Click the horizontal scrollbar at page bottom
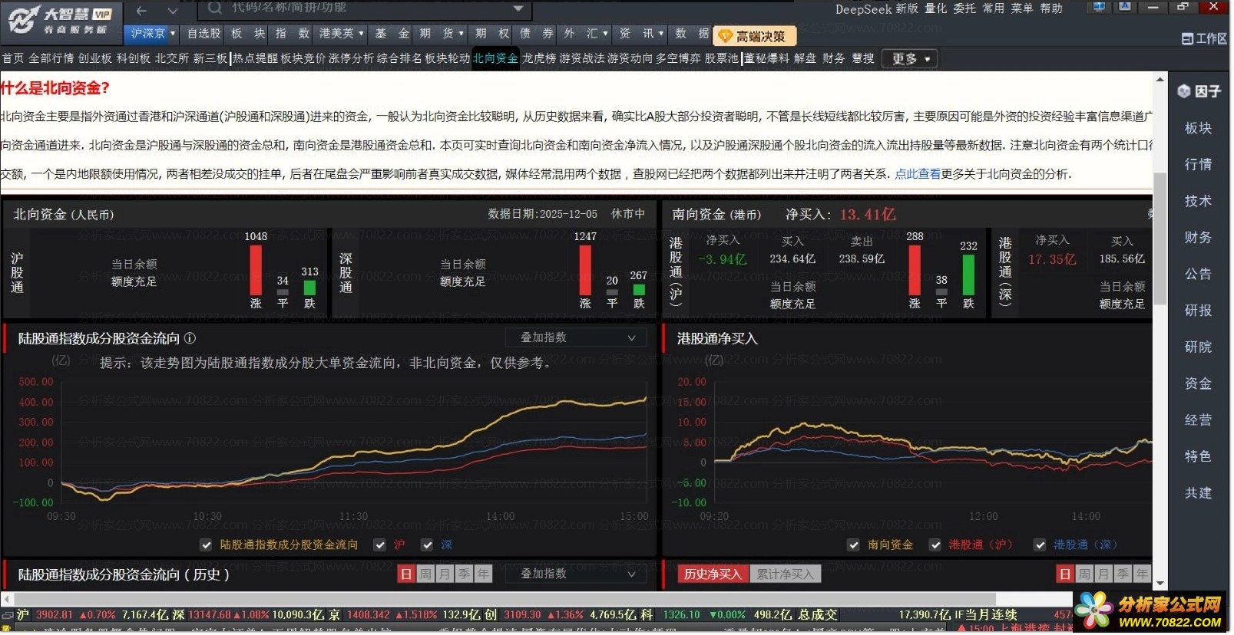Screen dimensions: 1234x635 coord(538,599)
